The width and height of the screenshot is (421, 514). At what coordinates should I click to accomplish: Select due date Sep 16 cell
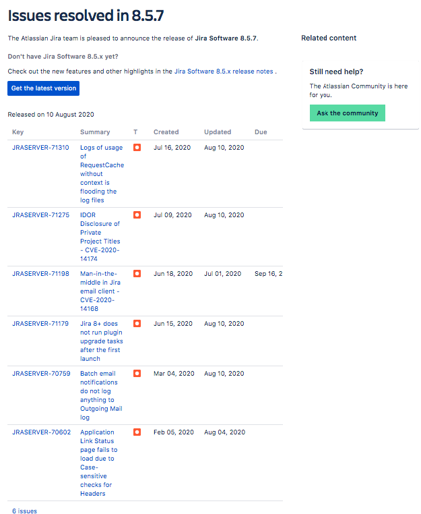pos(269,273)
